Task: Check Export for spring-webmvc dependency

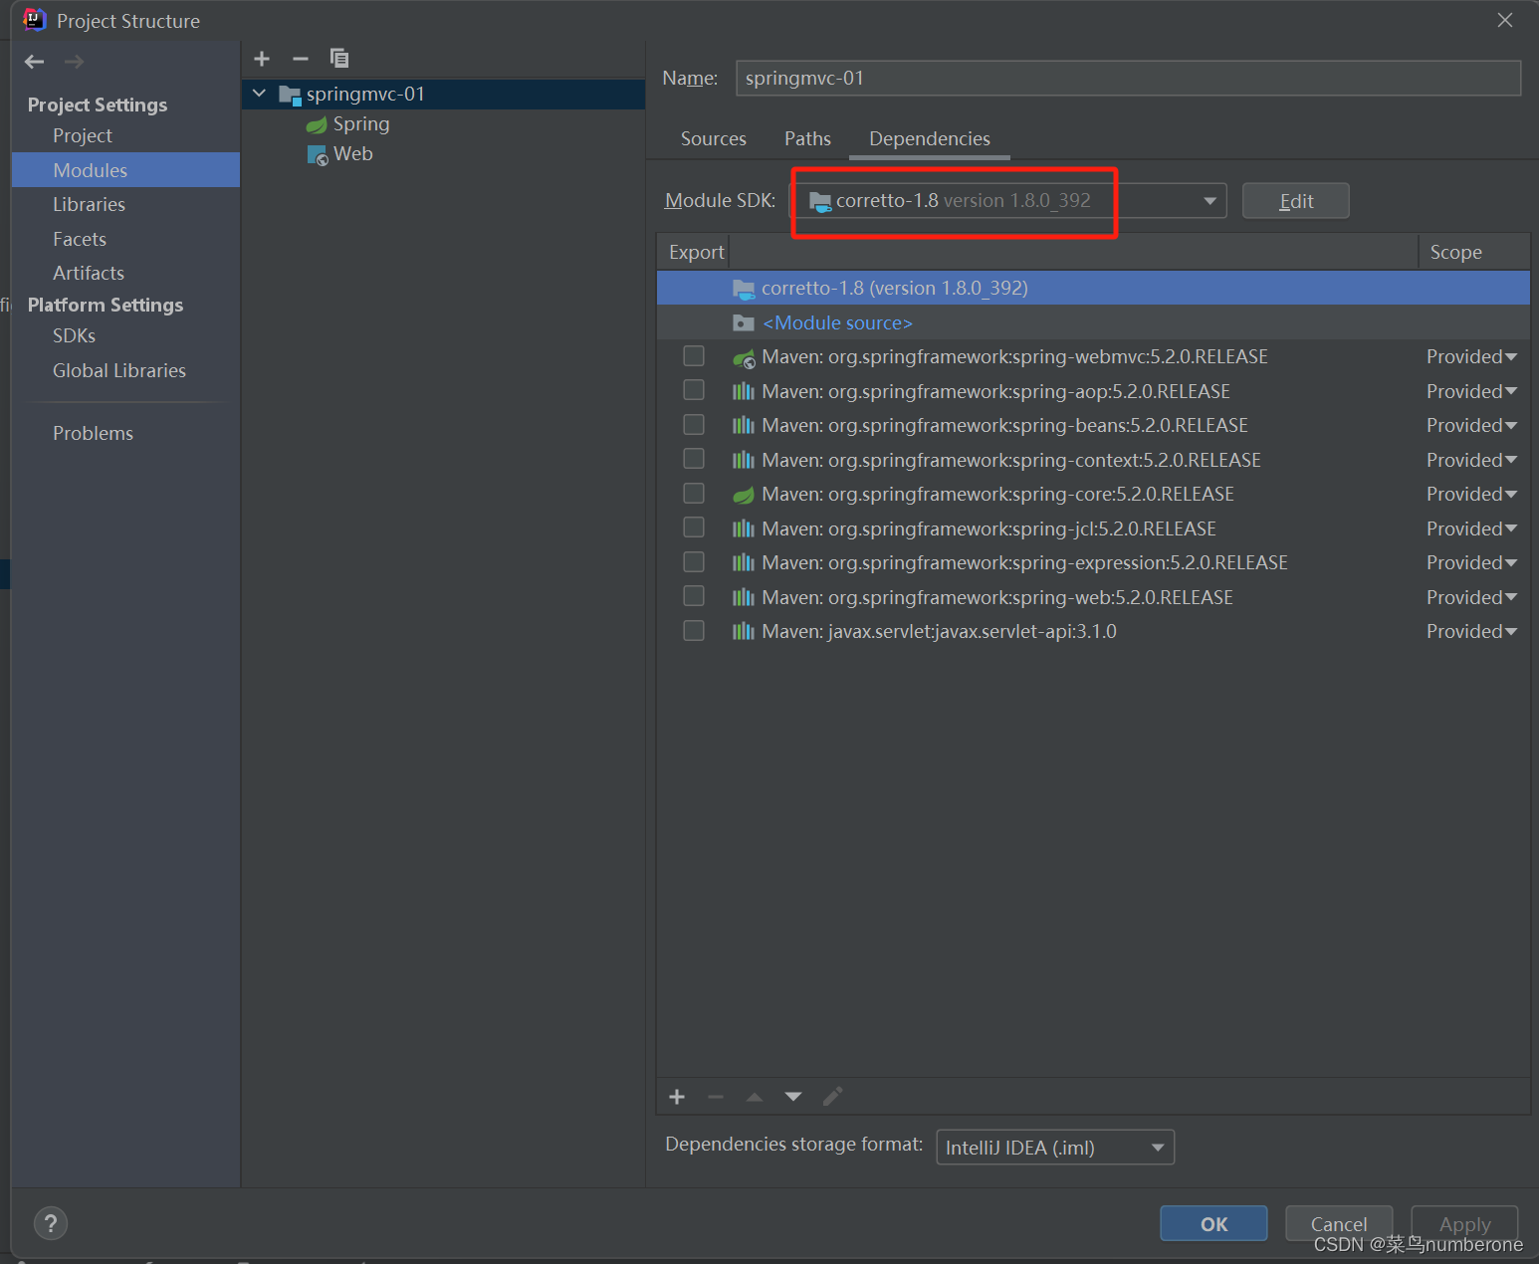Action: coord(694,356)
